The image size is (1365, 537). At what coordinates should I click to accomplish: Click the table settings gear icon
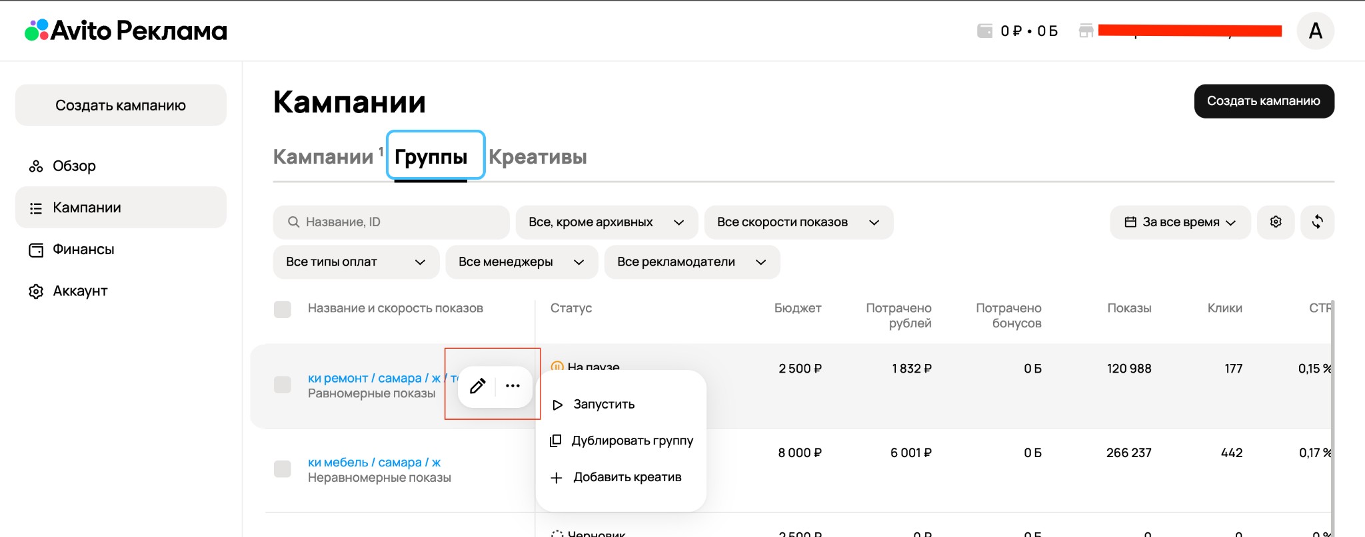click(x=1276, y=222)
